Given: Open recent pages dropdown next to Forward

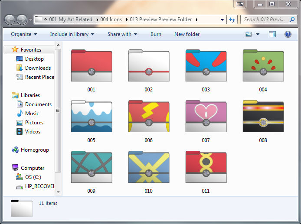Looking at the screenshot, I should click(30, 20).
